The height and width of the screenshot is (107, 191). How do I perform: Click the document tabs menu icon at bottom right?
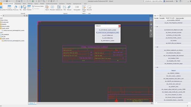[152, 103]
